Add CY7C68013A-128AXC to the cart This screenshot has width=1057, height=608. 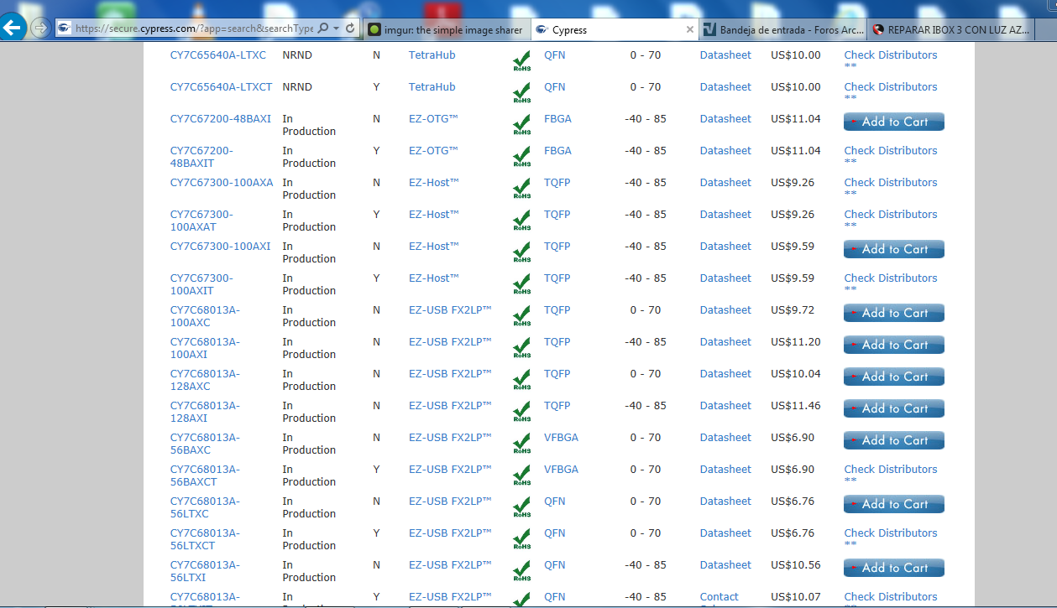coord(894,377)
